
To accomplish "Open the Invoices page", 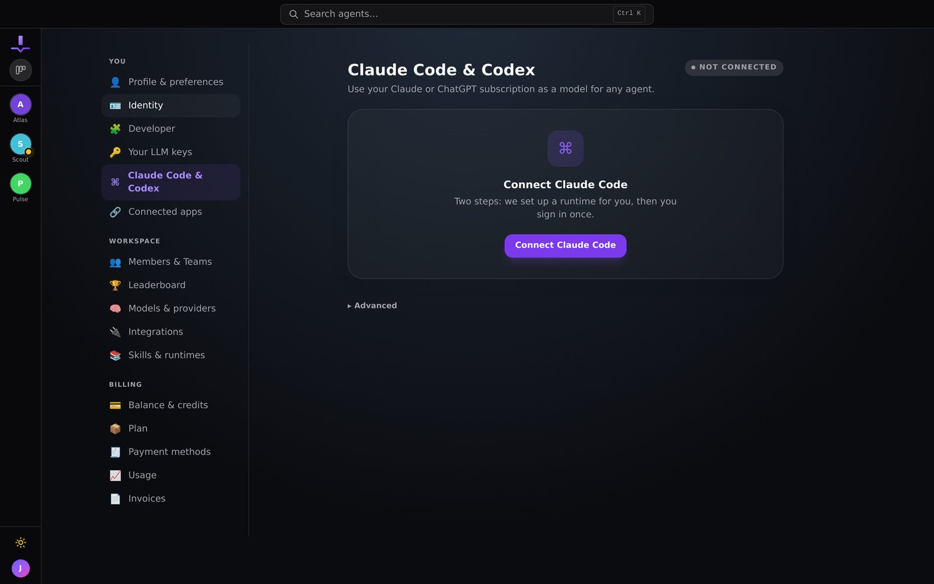I will pos(170,499).
